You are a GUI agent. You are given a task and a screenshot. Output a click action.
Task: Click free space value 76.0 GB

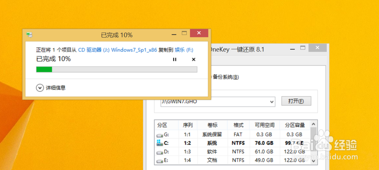click(264, 143)
